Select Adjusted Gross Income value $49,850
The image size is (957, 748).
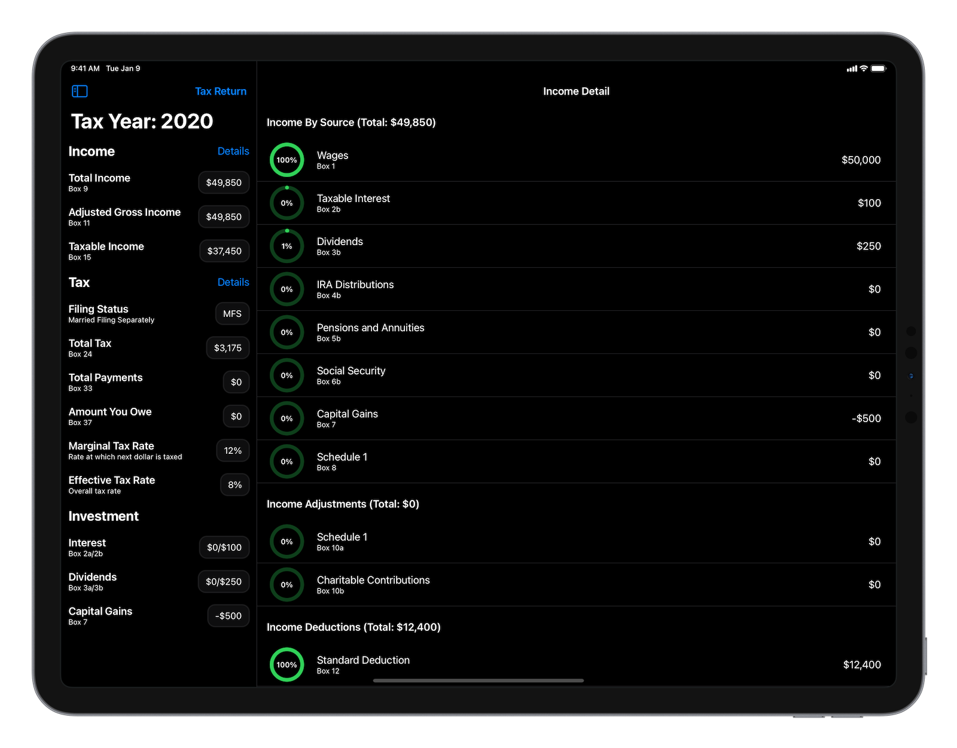tap(224, 216)
